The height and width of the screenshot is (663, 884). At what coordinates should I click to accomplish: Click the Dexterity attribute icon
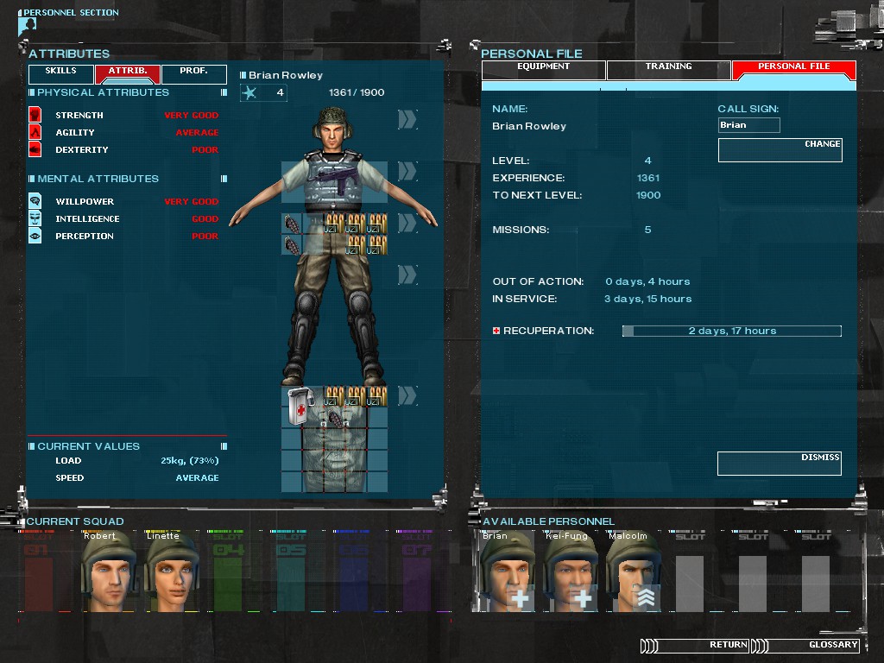point(35,149)
